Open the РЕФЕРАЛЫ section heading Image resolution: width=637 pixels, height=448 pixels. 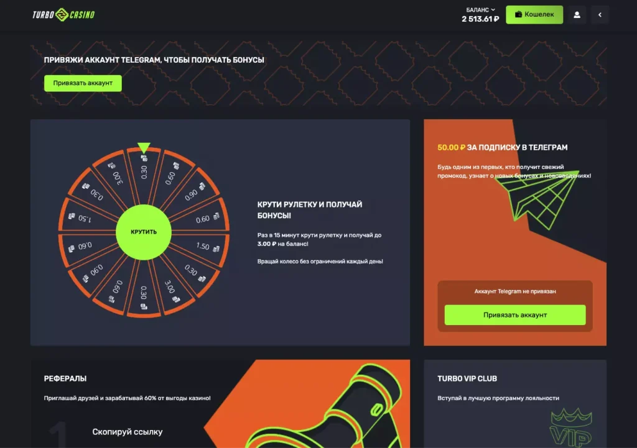(65, 378)
